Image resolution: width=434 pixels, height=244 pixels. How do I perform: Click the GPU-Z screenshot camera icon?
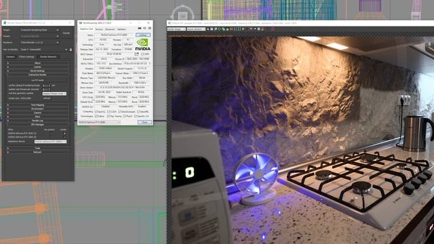click(x=140, y=28)
